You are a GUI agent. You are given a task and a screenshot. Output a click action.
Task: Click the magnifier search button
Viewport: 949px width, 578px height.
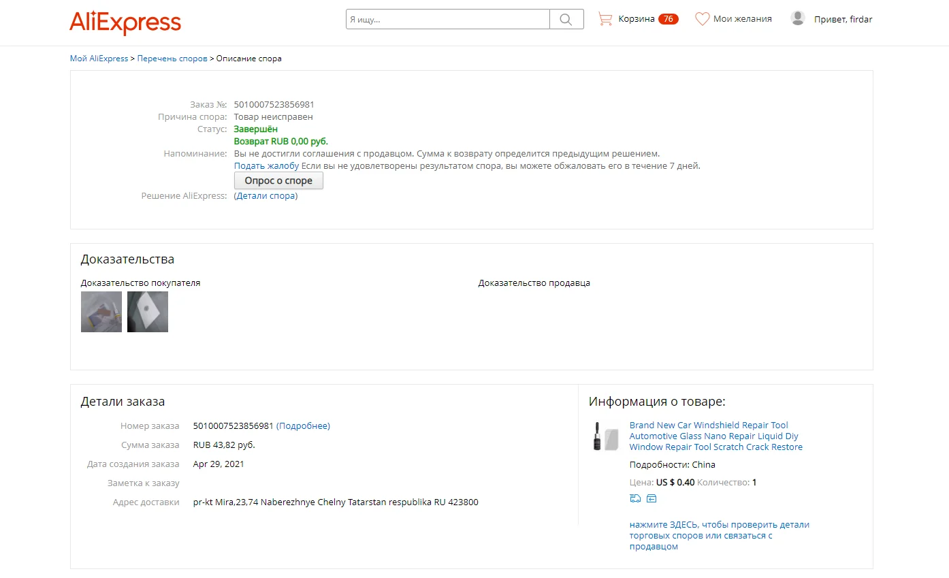(566, 19)
